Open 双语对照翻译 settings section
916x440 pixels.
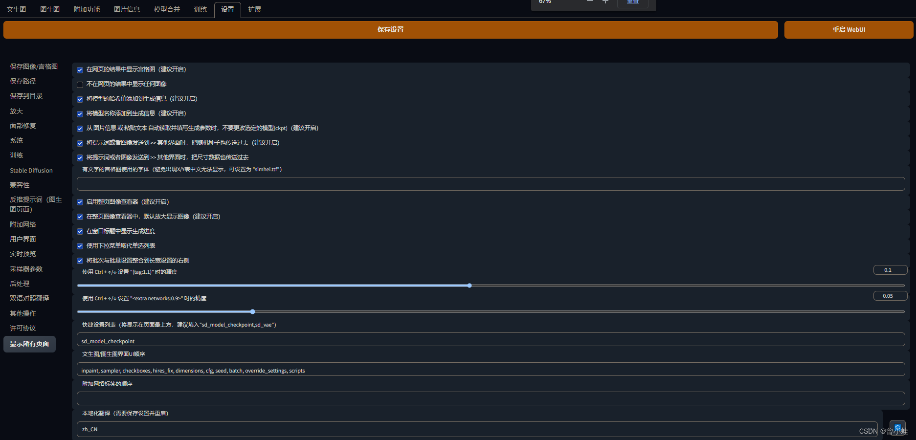tap(29, 298)
